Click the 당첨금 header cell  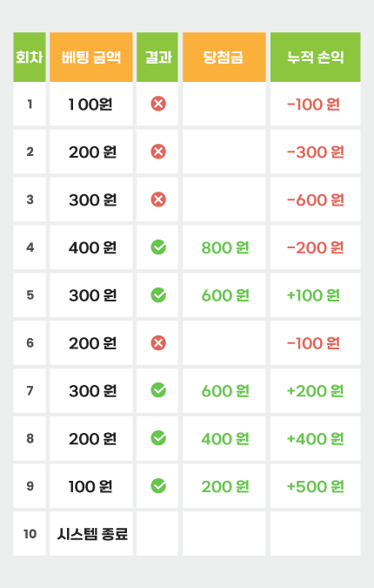pos(224,57)
